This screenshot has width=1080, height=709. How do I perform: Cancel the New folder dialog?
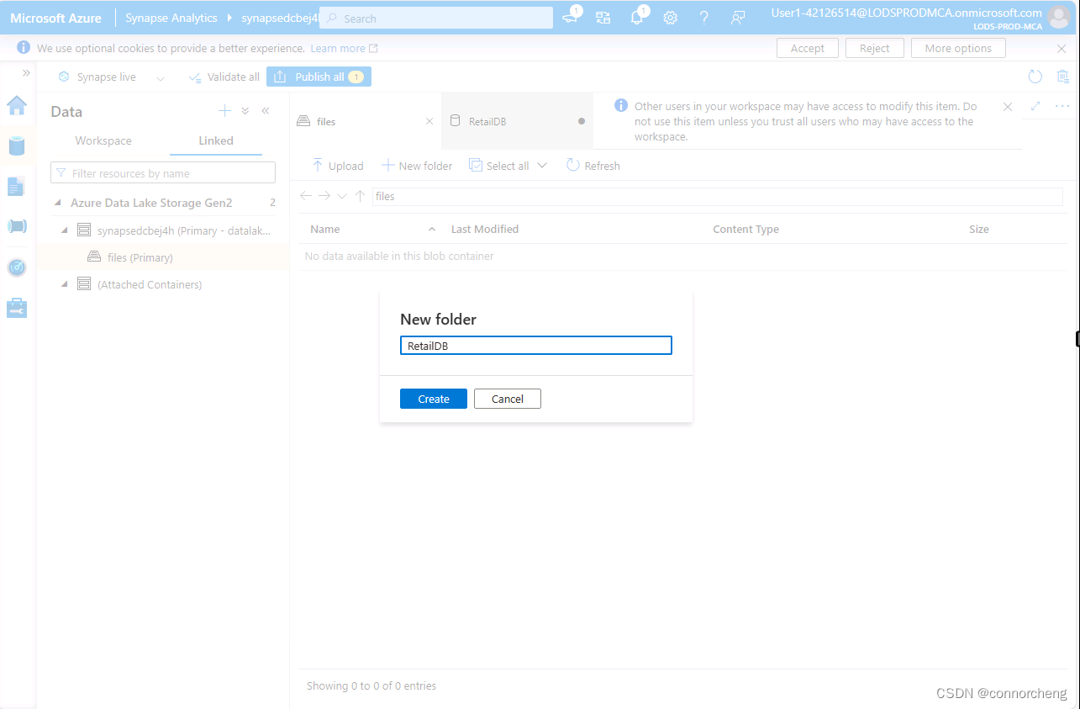508,399
